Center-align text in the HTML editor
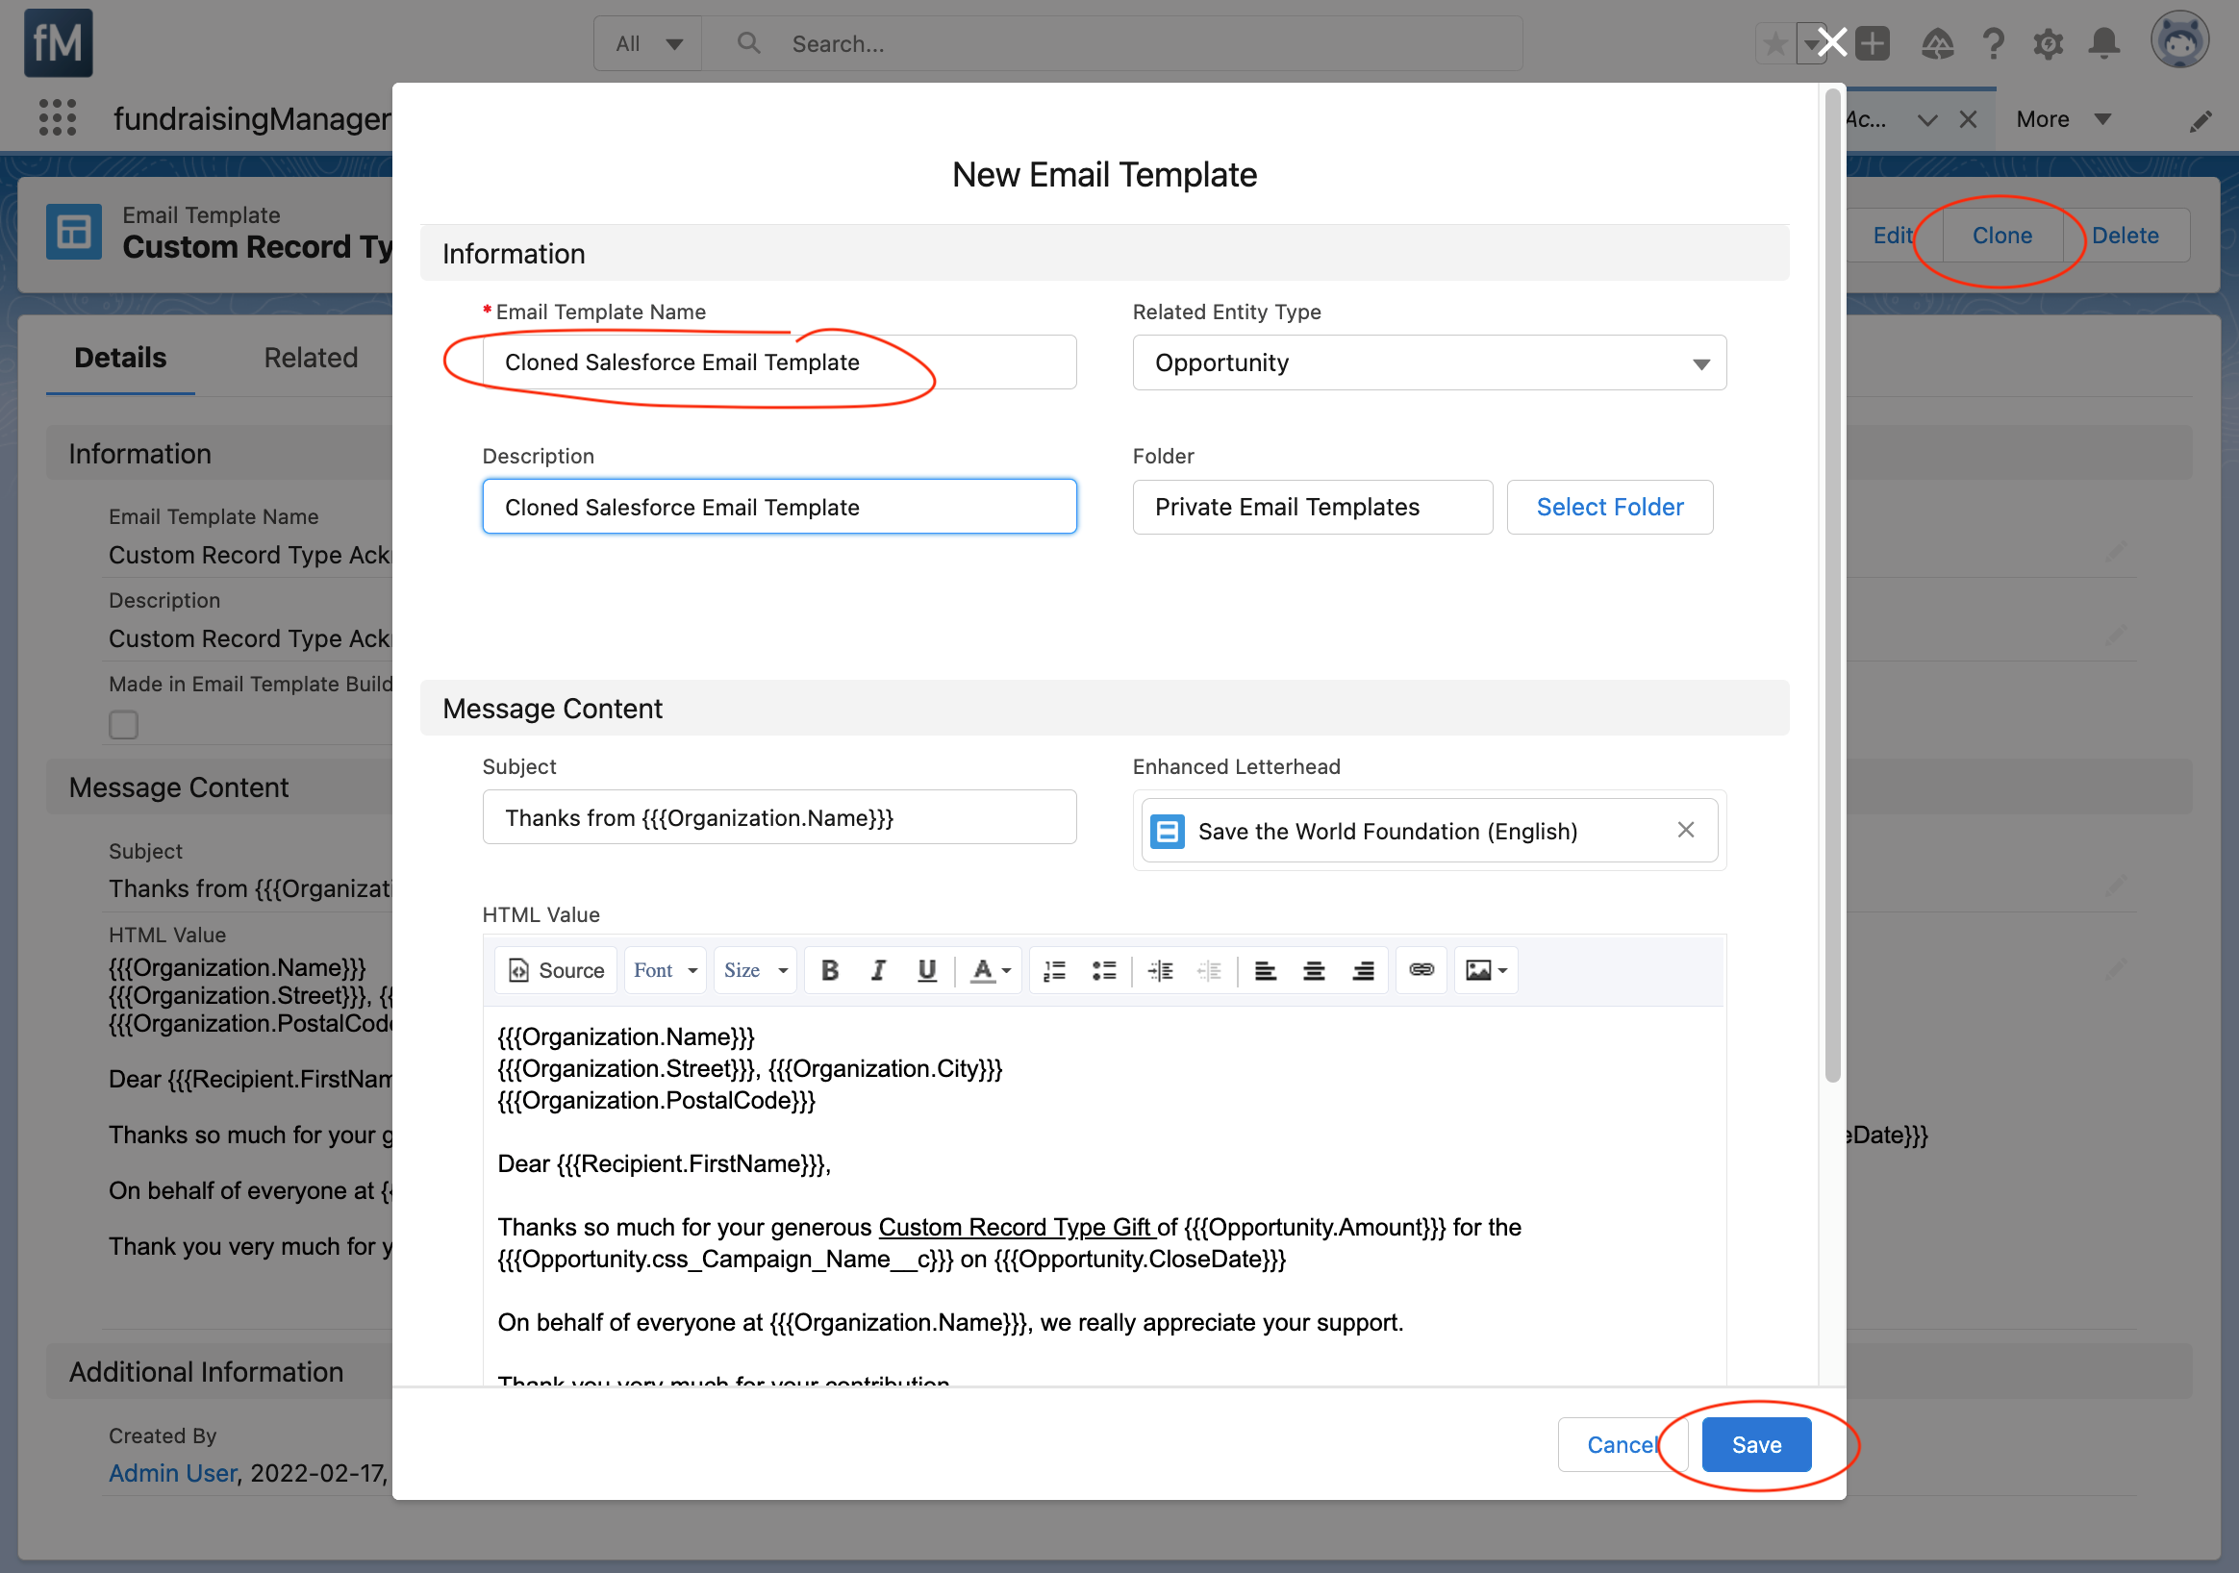 pyautogui.click(x=1314, y=970)
